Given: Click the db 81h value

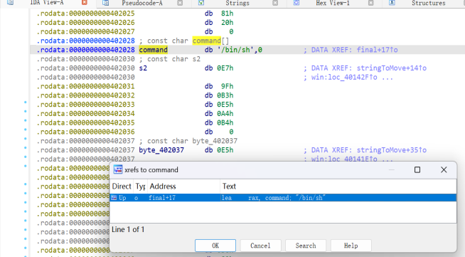Looking at the screenshot, I should tap(227, 14).
